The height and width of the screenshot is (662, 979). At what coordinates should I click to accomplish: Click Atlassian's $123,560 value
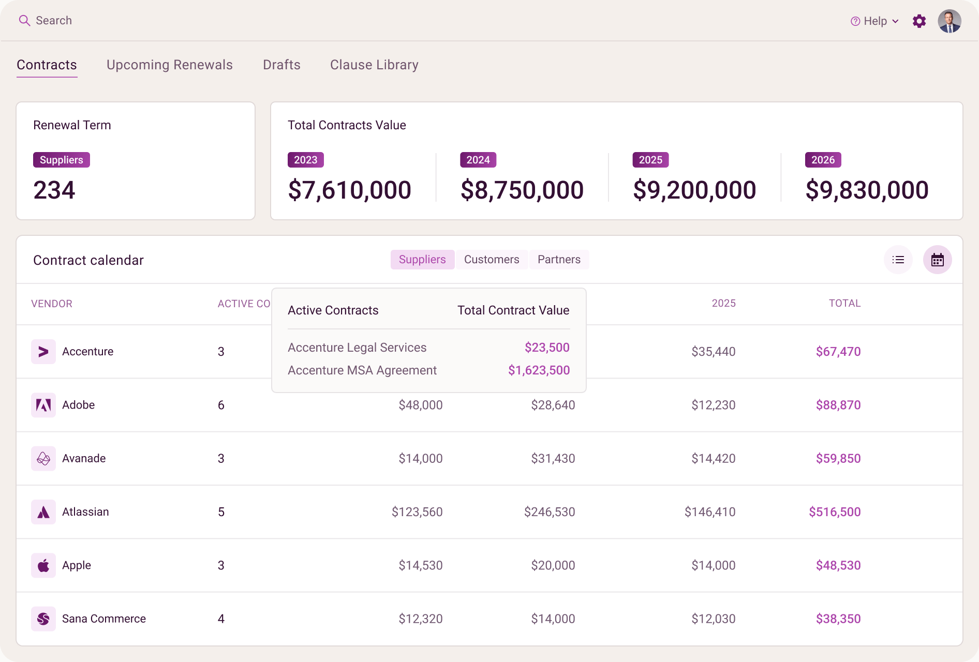pos(417,512)
